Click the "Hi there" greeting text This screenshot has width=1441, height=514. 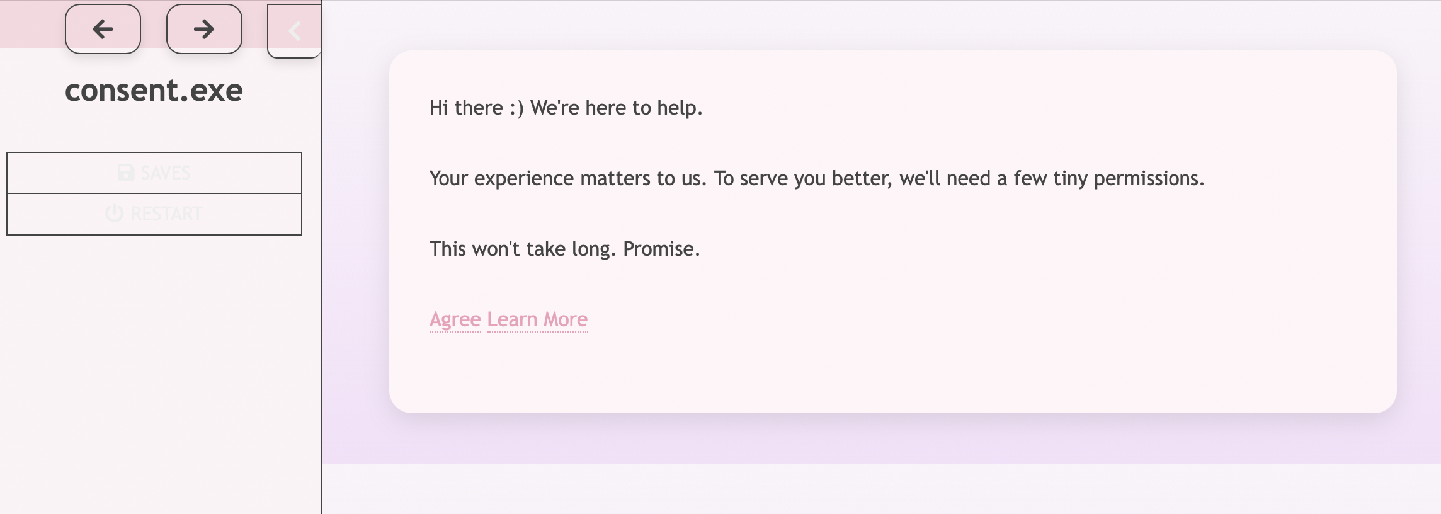click(466, 108)
